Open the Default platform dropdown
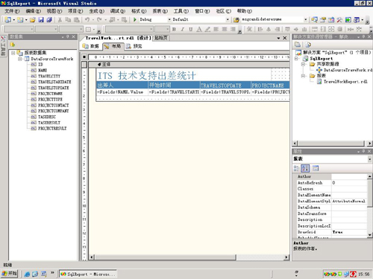This screenshot has height=279, width=373. pos(228,19)
